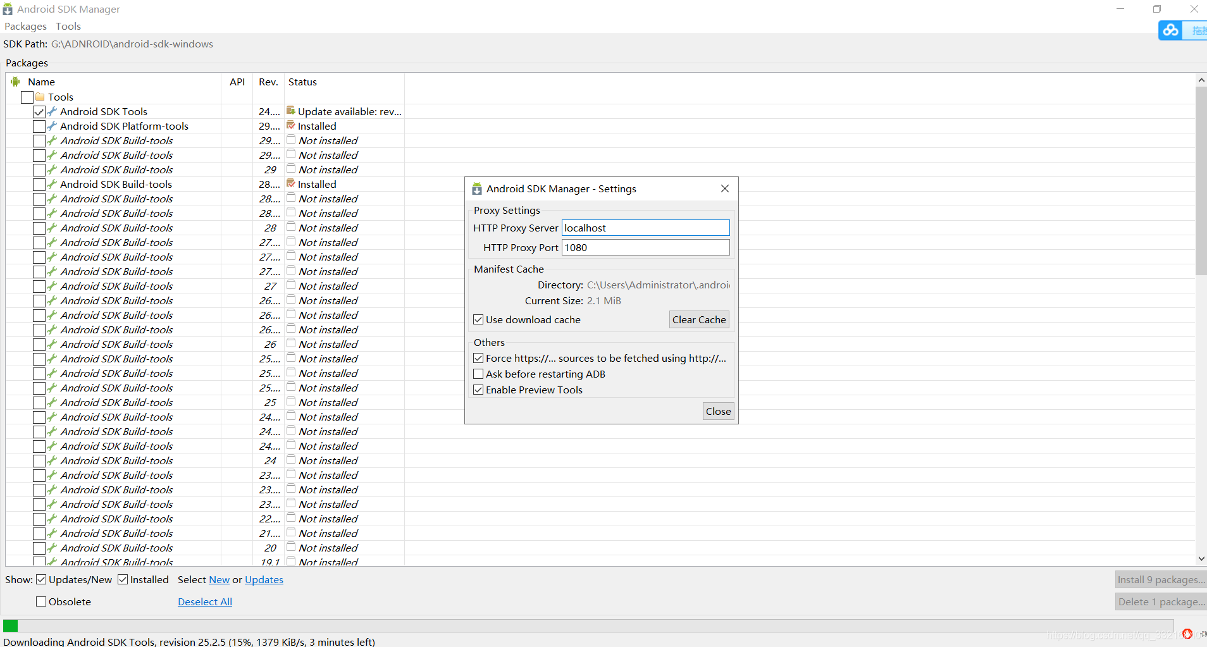Viewport: 1207px width, 647px height.
Task: Click the download progress bar
Action: [588, 625]
